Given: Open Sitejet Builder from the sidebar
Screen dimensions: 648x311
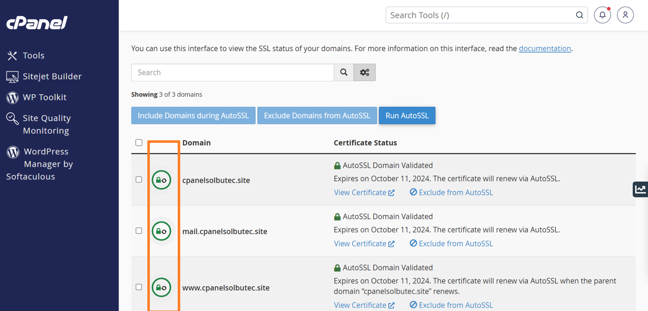Looking at the screenshot, I should [52, 76].
